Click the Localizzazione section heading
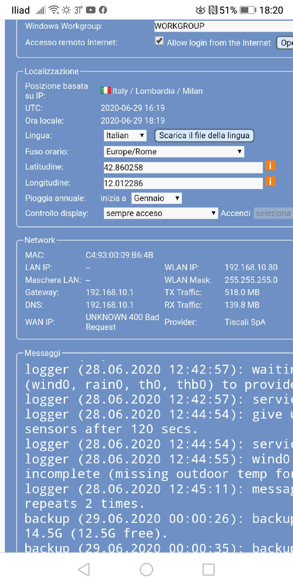Image resolution: width=293 pixels, height=587 pixels. [52, 71]
